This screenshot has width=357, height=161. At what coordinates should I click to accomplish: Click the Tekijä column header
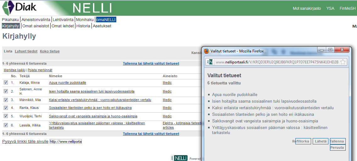(25, 76)
